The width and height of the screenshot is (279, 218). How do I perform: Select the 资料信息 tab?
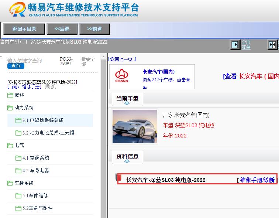[x=127, y=157]
